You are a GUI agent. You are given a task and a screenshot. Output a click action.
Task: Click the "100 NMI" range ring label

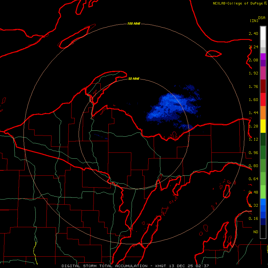tap(134, 24)
